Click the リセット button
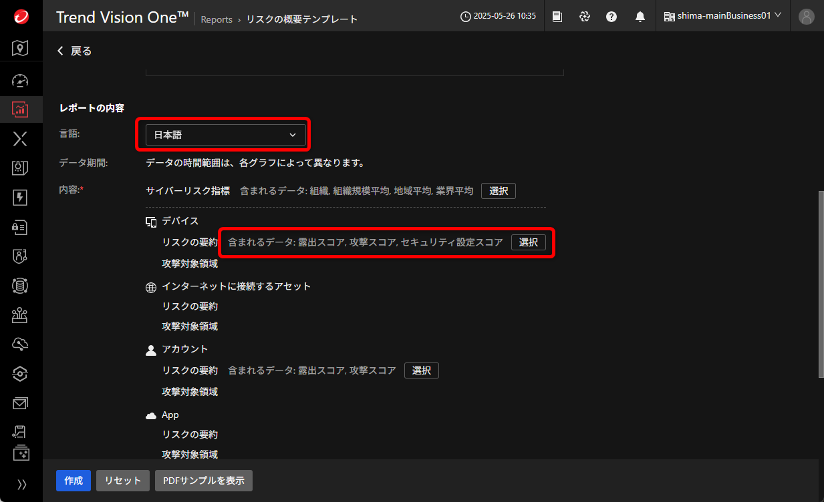This screenshot has width=824, height=502. 123,481
